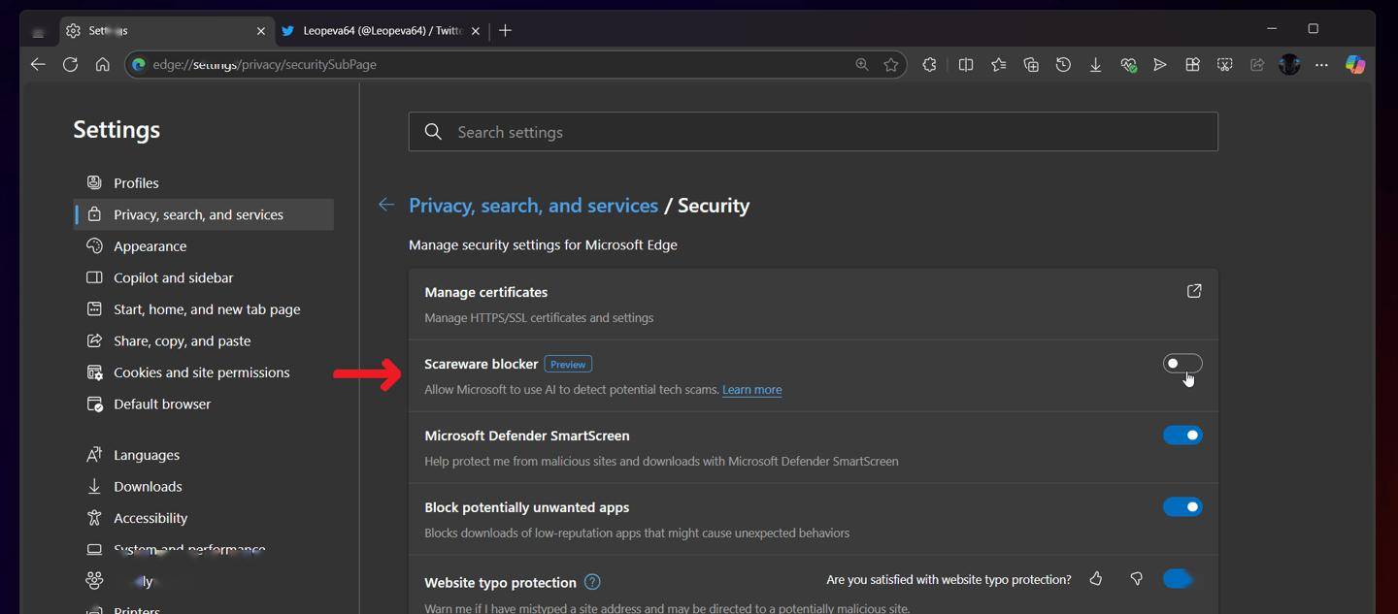Select Profiles in settings sidebar
The height and width of the screenshot is (614, 1398).
tap(204, 182)
